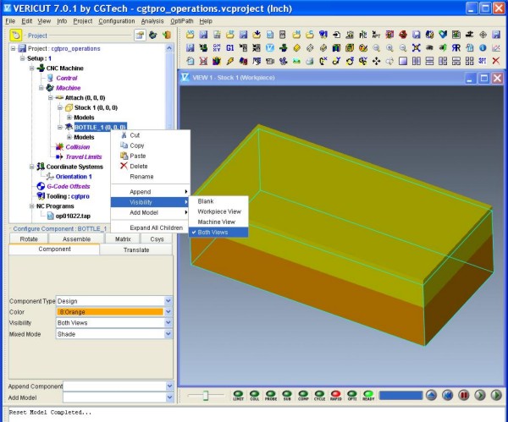Select the four views layout icon
The image size is (508, 422).
[469, 61]
